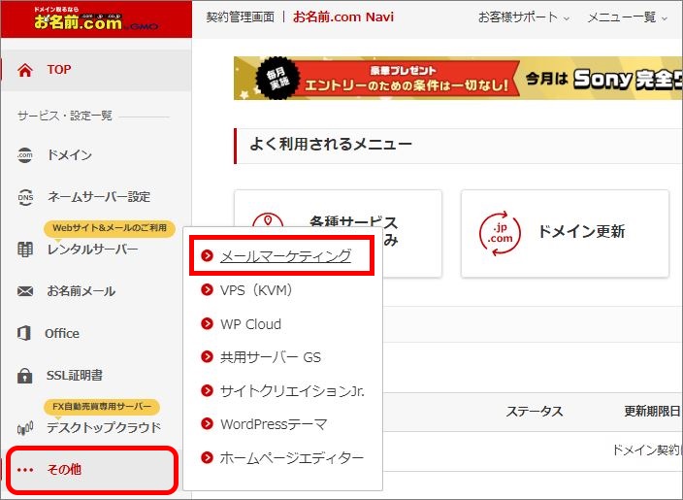Click the 契約管理画面 text in the header
Image resolution: width=683 pixels, height=500 pixels.
point(240,17)
